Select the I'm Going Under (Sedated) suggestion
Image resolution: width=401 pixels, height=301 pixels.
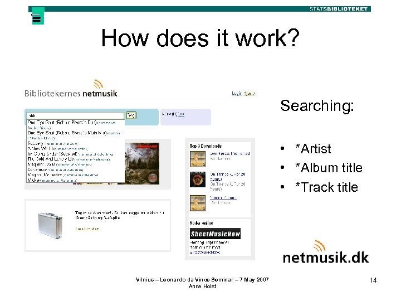76,154
